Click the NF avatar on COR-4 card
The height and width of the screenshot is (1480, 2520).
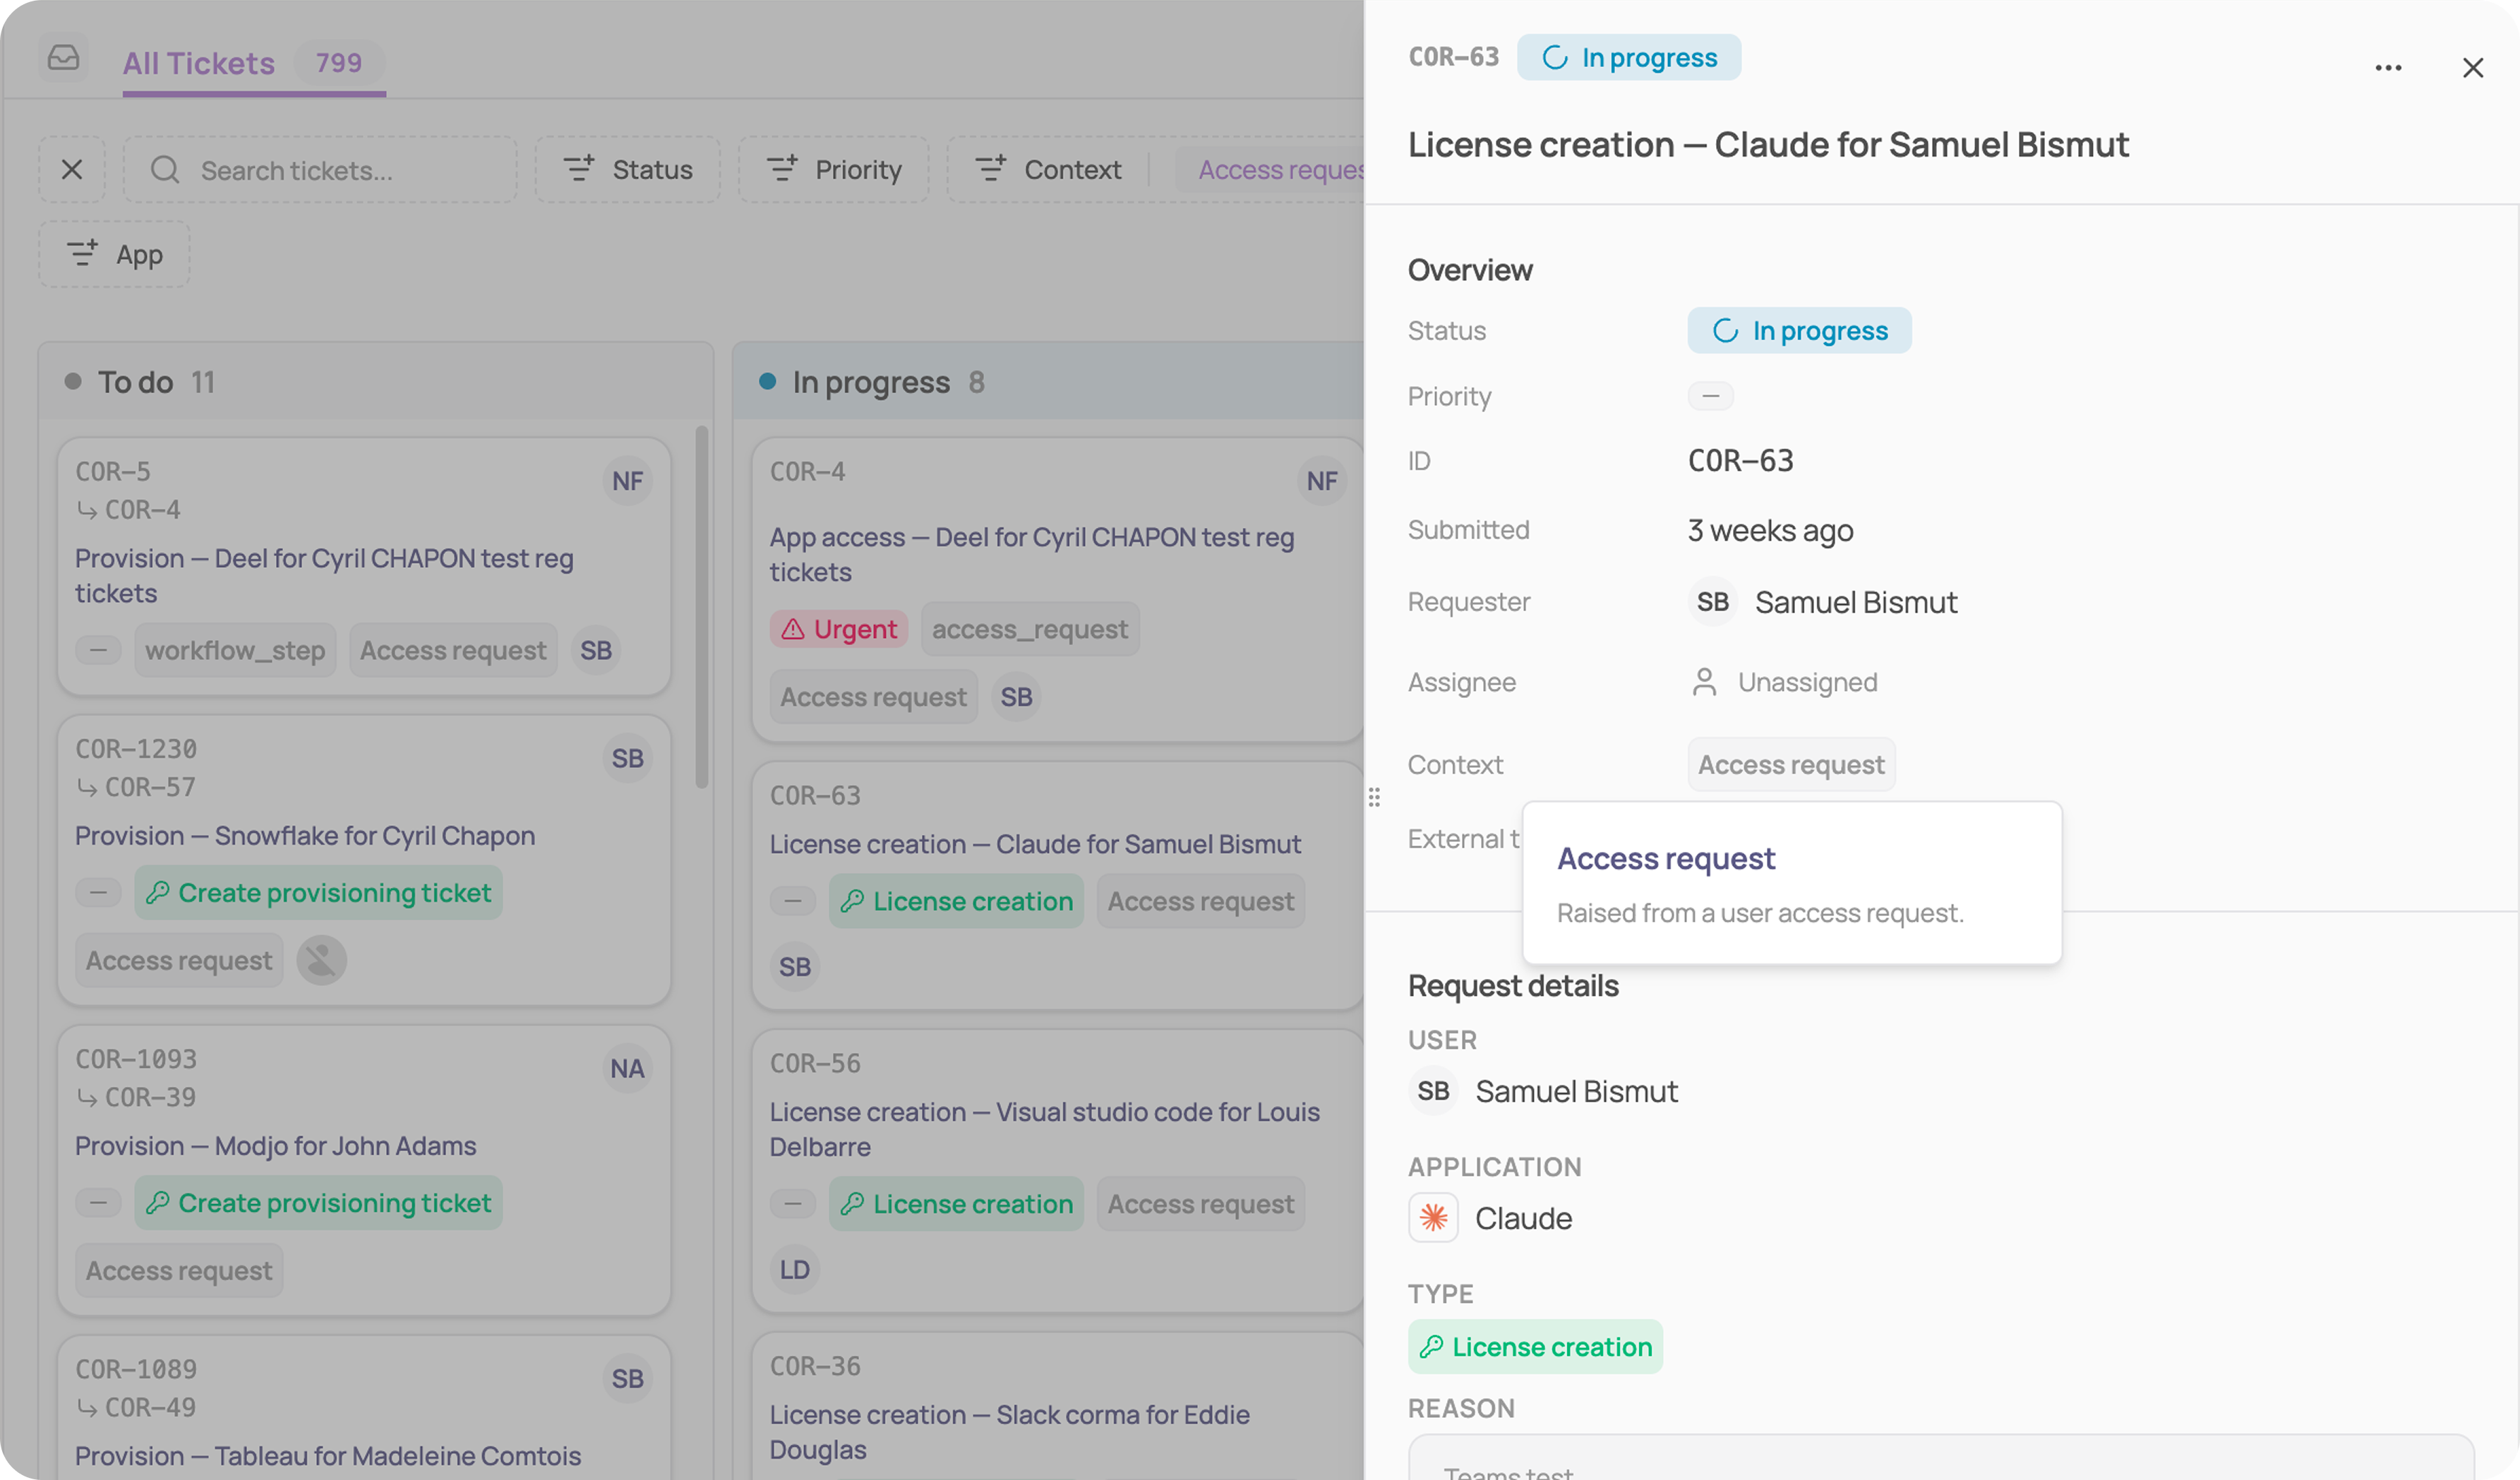(1322, 481)
